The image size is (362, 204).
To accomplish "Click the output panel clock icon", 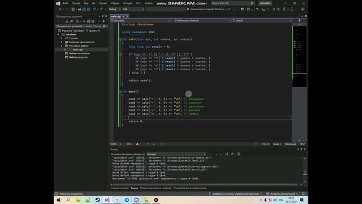I will (x=239, y=154).
